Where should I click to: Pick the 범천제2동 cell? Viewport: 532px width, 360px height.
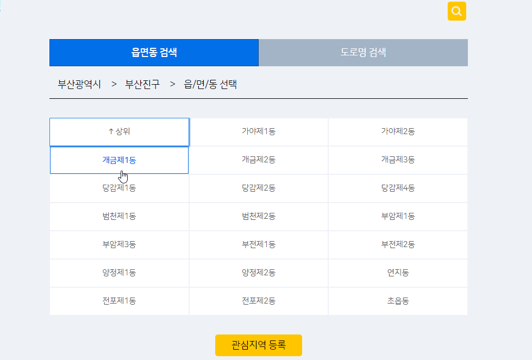(259, 217)
